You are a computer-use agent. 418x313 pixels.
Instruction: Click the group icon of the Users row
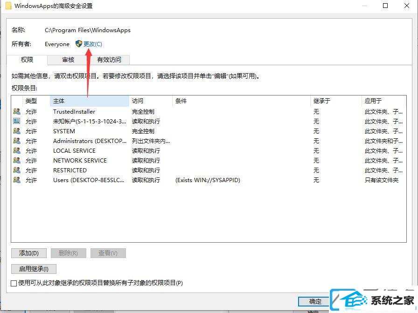click(16, 180)
